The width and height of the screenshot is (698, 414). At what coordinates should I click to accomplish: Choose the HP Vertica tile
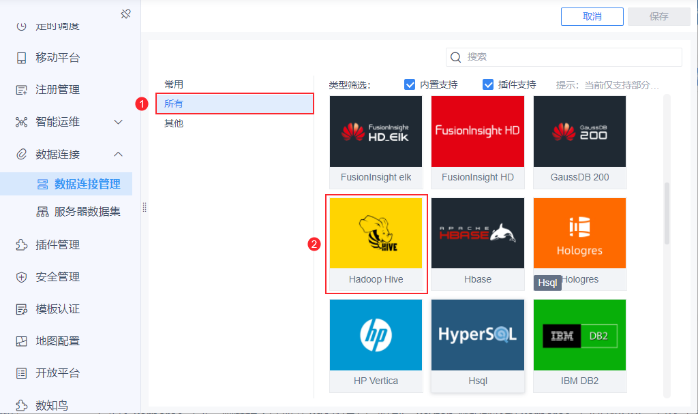376,345
